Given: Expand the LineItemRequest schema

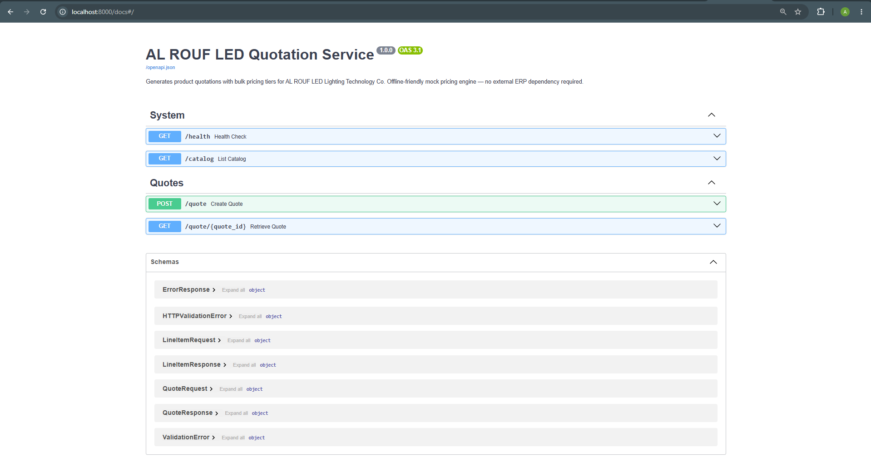Looking at the screenshot, I should click(192, 340).
